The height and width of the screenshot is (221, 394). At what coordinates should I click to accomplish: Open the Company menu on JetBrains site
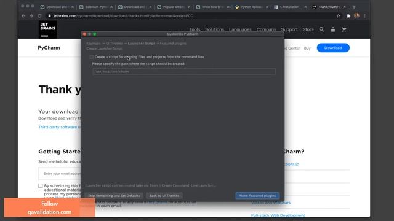266,29
